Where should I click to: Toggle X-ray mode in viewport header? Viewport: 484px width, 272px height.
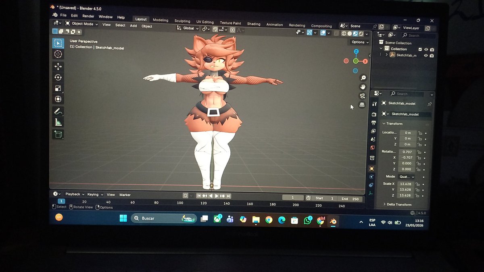point(336,33)
